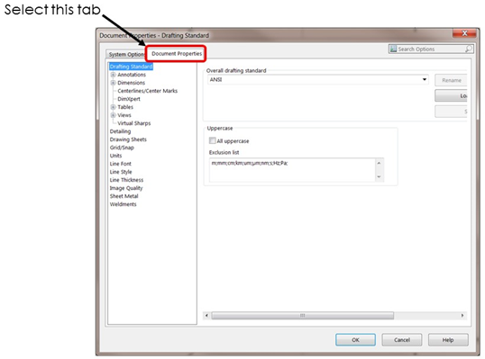Click the horizontal scrollbar thumb
485x359 pixels.
[303, 316]
